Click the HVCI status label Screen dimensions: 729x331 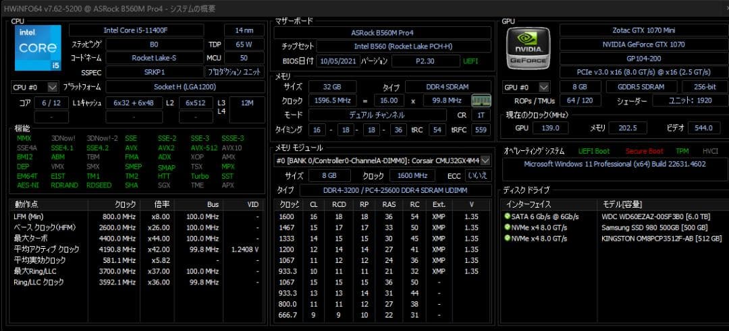[710, 151]
